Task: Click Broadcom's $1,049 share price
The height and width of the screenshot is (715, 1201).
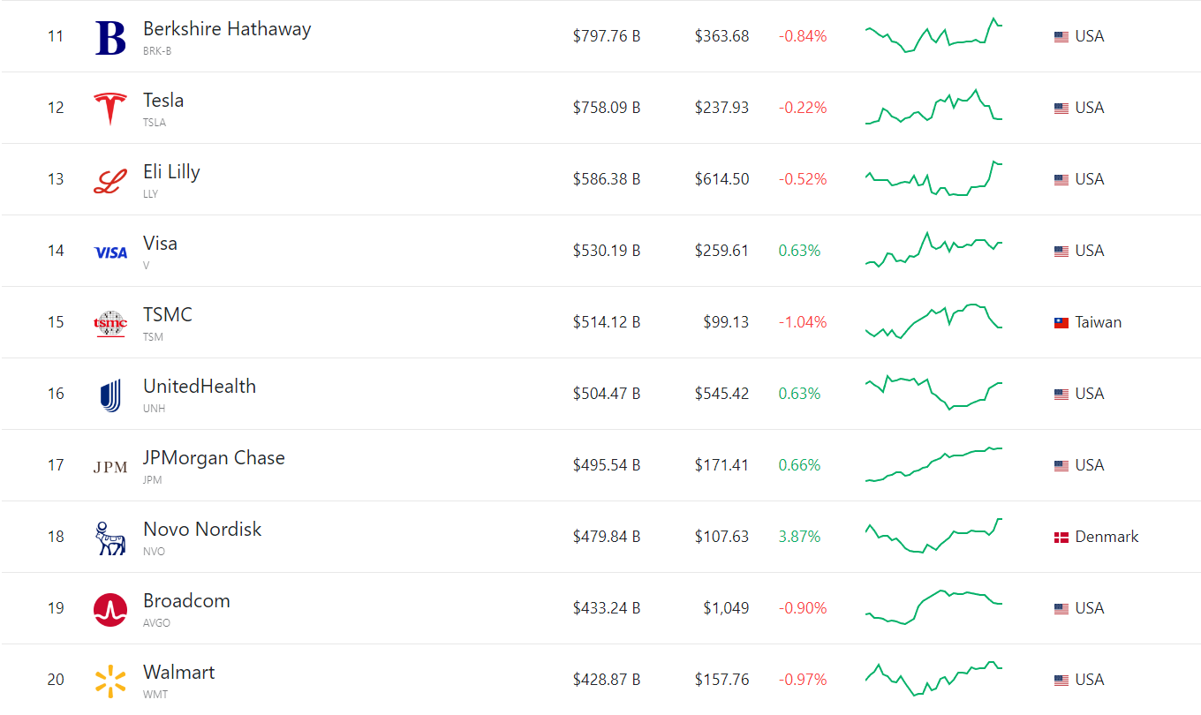Action: [726, 608]
